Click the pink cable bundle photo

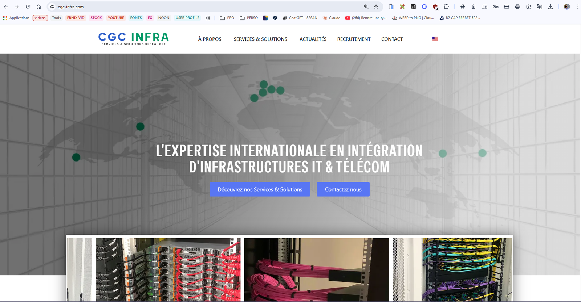[x=316, y=269]
